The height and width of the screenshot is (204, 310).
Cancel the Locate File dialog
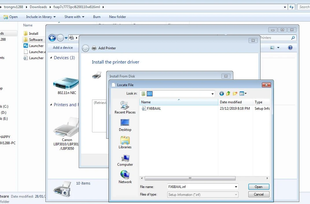click(x=258, y=194)
